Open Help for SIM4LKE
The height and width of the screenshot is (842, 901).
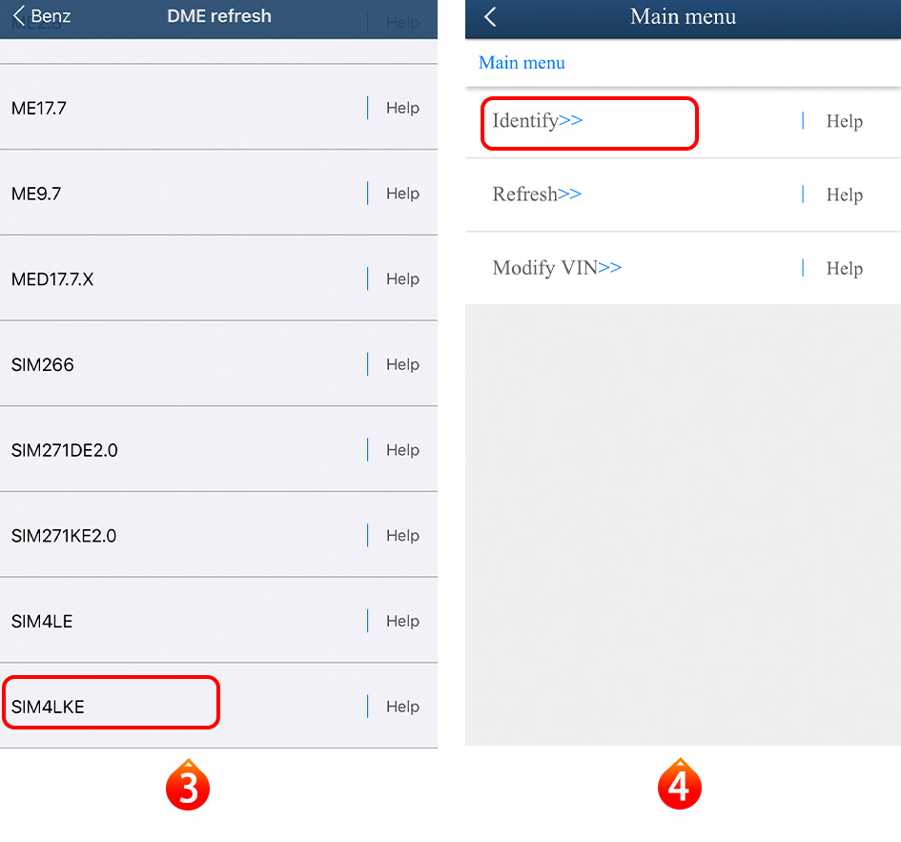[x=402, y=707]
